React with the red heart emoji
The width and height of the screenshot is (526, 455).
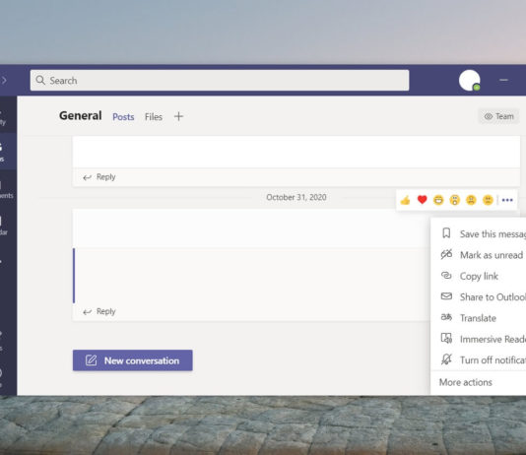(x=422, y=200)
